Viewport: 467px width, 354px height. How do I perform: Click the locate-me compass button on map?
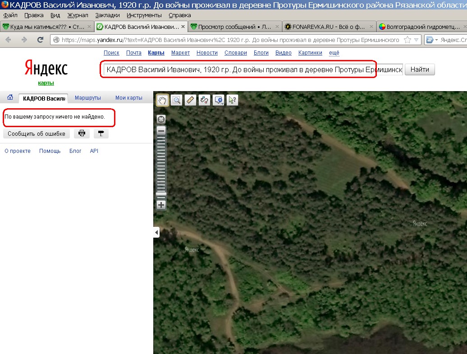point(161,120)
